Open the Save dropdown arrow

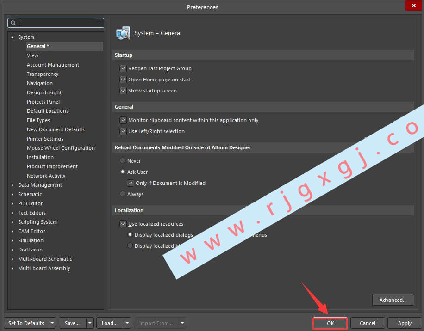(x=90, y=323)
